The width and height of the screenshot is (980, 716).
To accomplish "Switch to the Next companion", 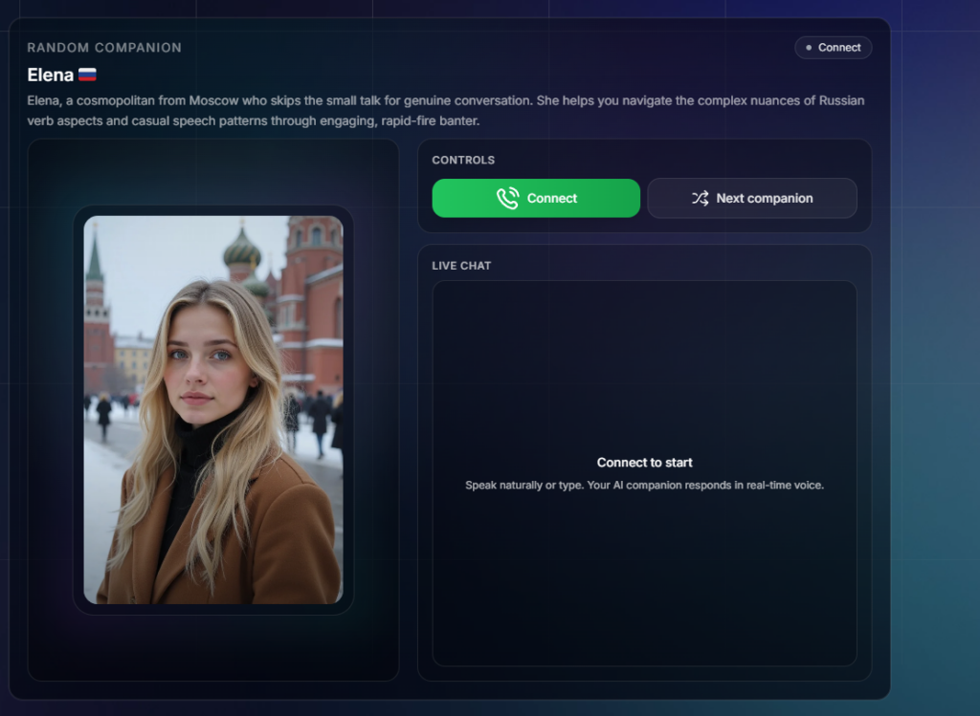I will (x=752, y=198).
